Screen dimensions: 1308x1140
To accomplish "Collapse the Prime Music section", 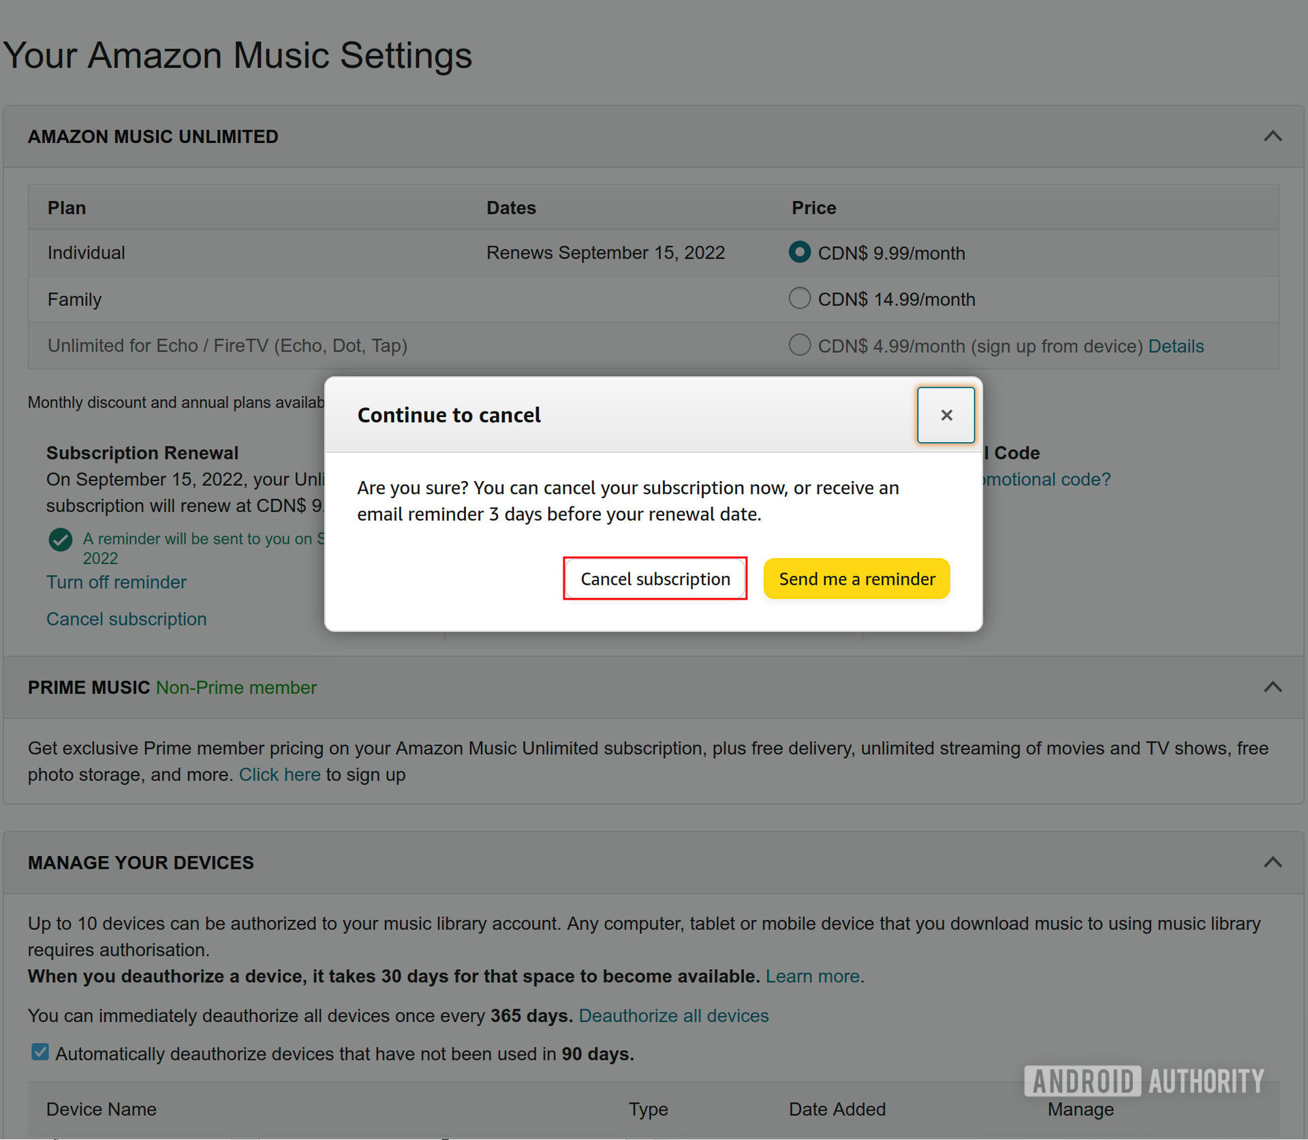I will [x=1272, y=687].
